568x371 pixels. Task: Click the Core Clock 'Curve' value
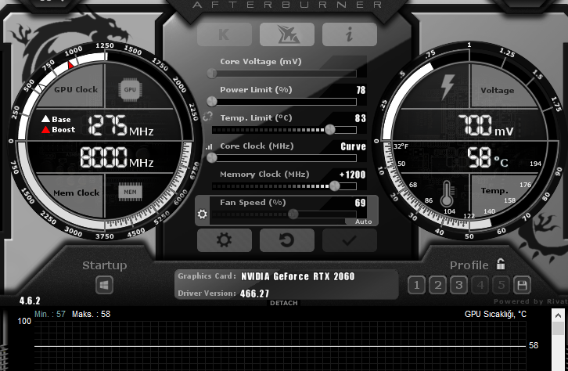pyautogui.click(x=353, y=146)
